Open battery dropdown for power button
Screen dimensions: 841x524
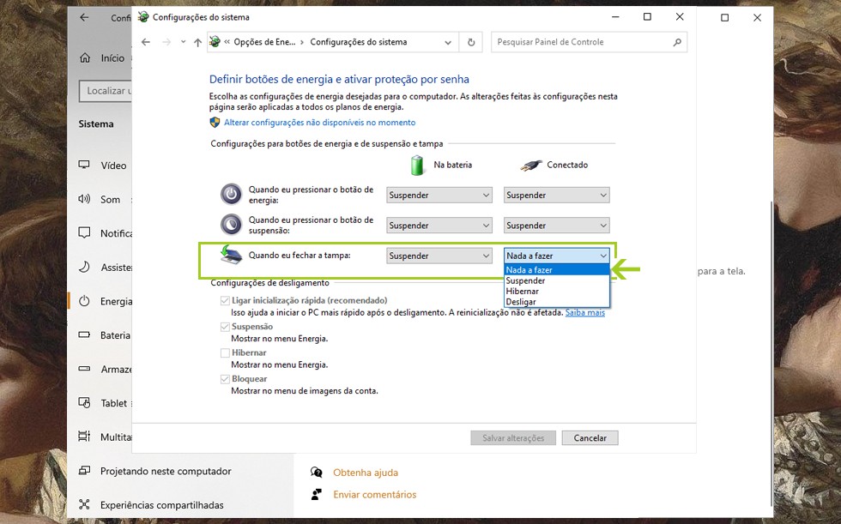439,196
